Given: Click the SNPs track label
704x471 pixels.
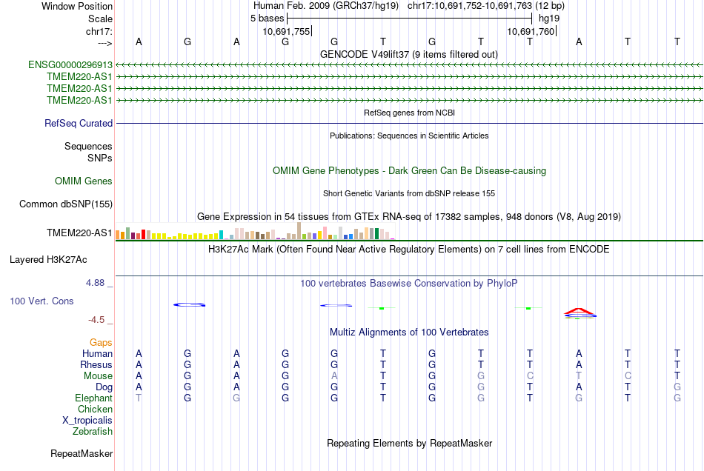Looking at the screenshot, I should click(x=100, y=158).
